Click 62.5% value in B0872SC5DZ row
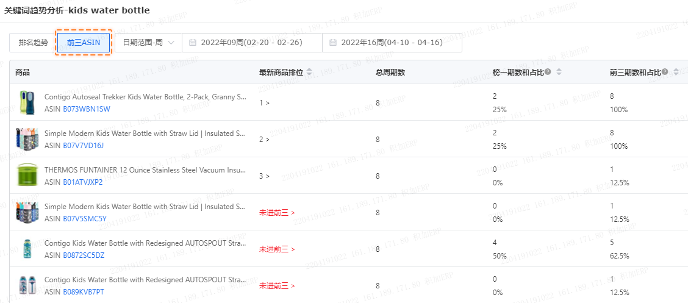This screenshot has height=303, width=688. pos(620,255)
